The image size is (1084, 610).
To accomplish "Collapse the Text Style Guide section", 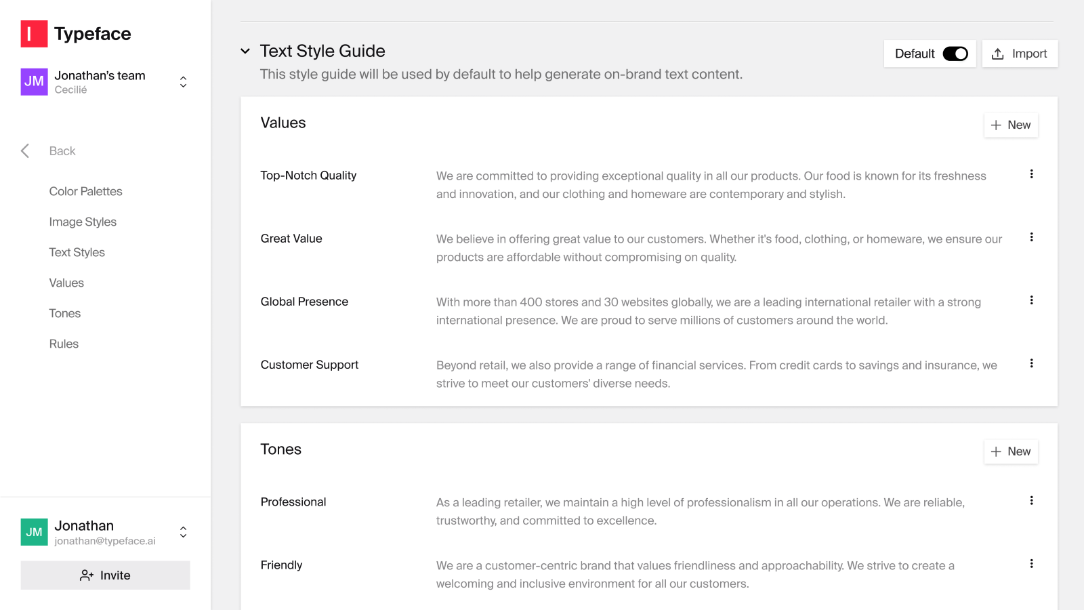I will tap(245, 51).
